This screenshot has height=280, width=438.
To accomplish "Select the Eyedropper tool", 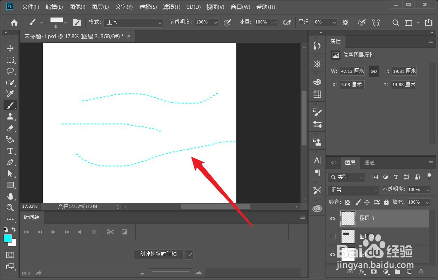I will click(10, 94).
